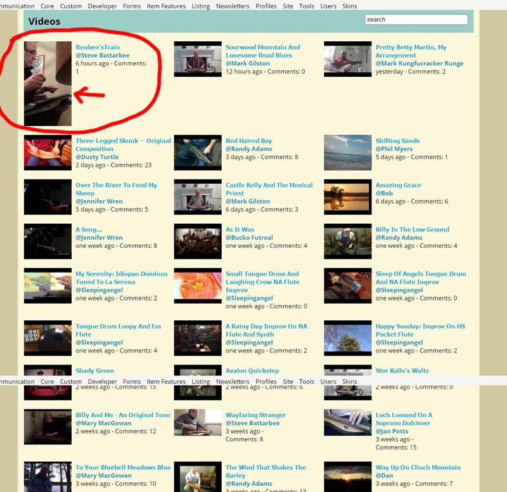Open the Item Features menu
507x492 pixels.
click(166, 6)
